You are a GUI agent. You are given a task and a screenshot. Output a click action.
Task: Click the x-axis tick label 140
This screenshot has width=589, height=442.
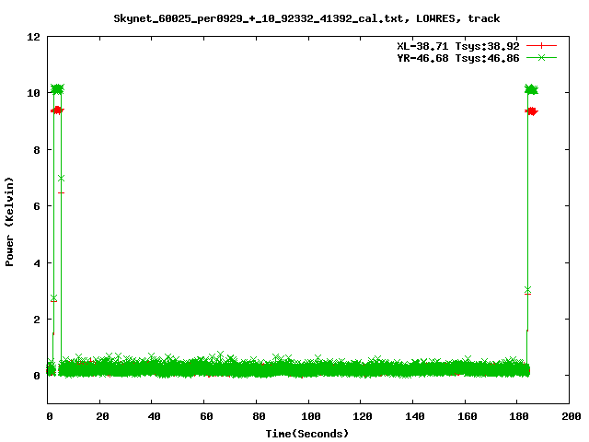(415, 416)
